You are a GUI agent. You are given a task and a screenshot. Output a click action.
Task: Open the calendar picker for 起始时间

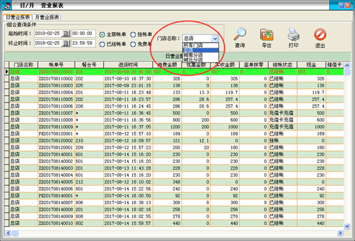tap(66, 34)
